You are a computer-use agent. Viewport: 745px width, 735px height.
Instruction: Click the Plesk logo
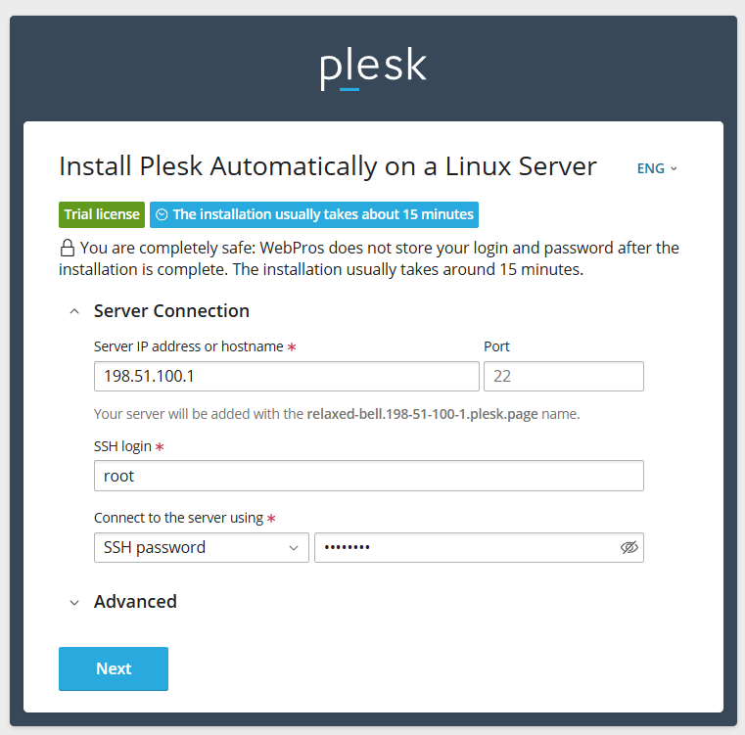(373, 69)
